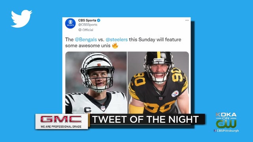Open the tweet's three-dot more menu

click(x=187, y=20)
